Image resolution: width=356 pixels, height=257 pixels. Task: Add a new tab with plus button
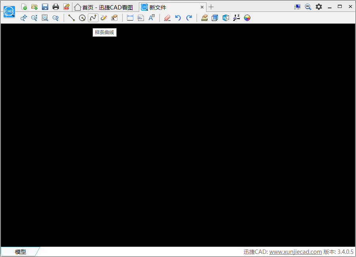(211, 7)
